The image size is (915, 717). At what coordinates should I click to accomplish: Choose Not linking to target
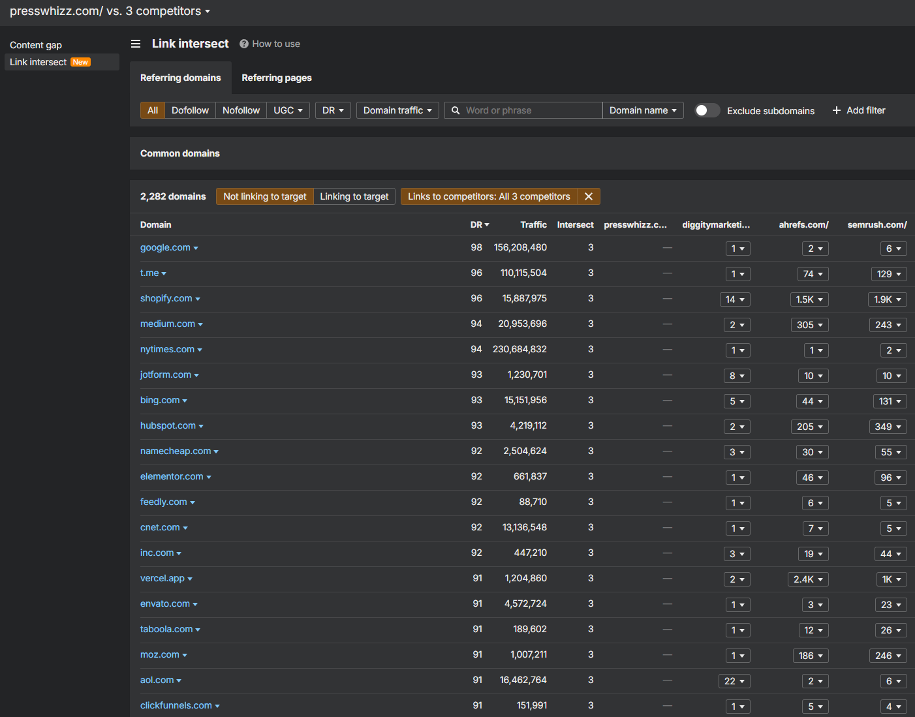pyautogui.click(x=265, y=196)
